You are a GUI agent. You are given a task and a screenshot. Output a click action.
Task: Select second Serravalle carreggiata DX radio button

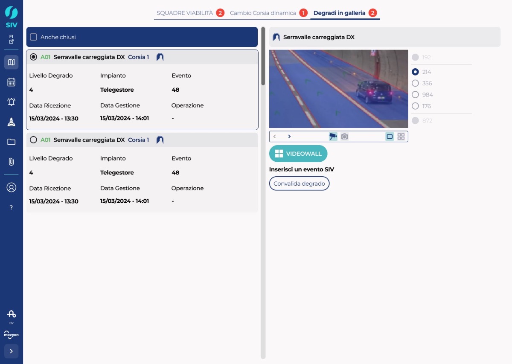[34, 140]
